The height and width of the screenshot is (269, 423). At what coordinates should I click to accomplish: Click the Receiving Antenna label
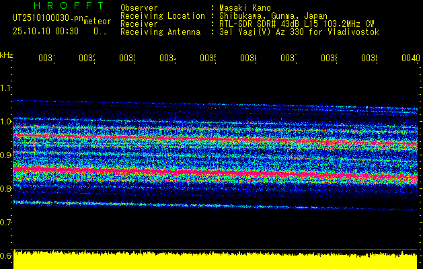[160, 32]
